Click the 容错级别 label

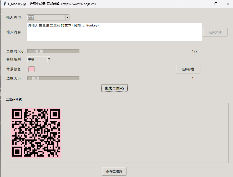(x=14, y=59)
